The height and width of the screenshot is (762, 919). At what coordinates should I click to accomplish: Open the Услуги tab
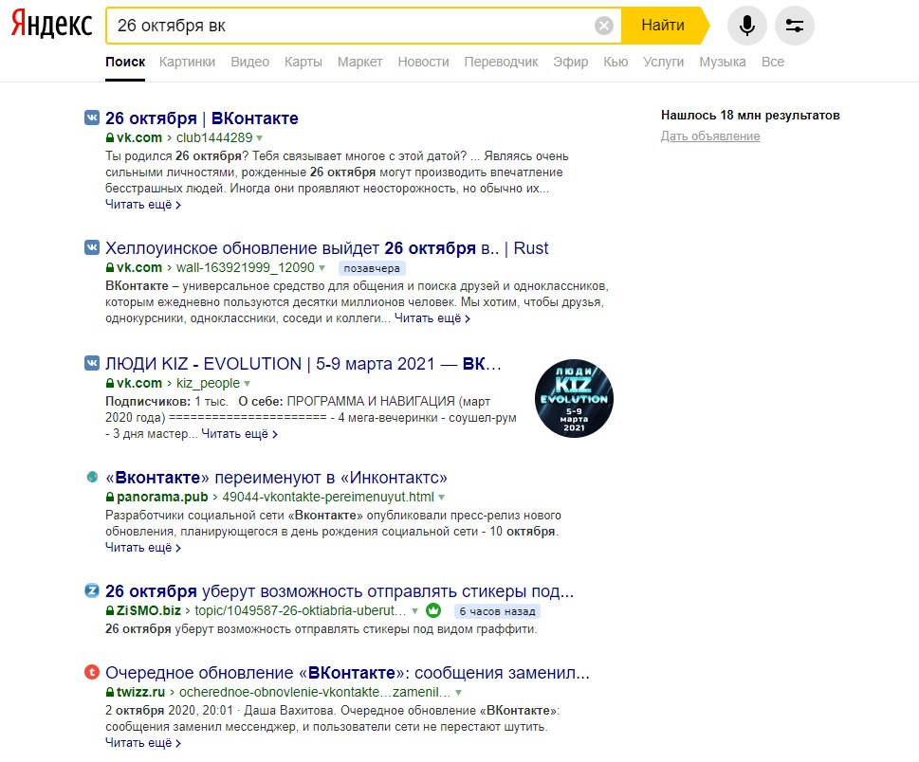pyautogui.click(x=664, y=63)
